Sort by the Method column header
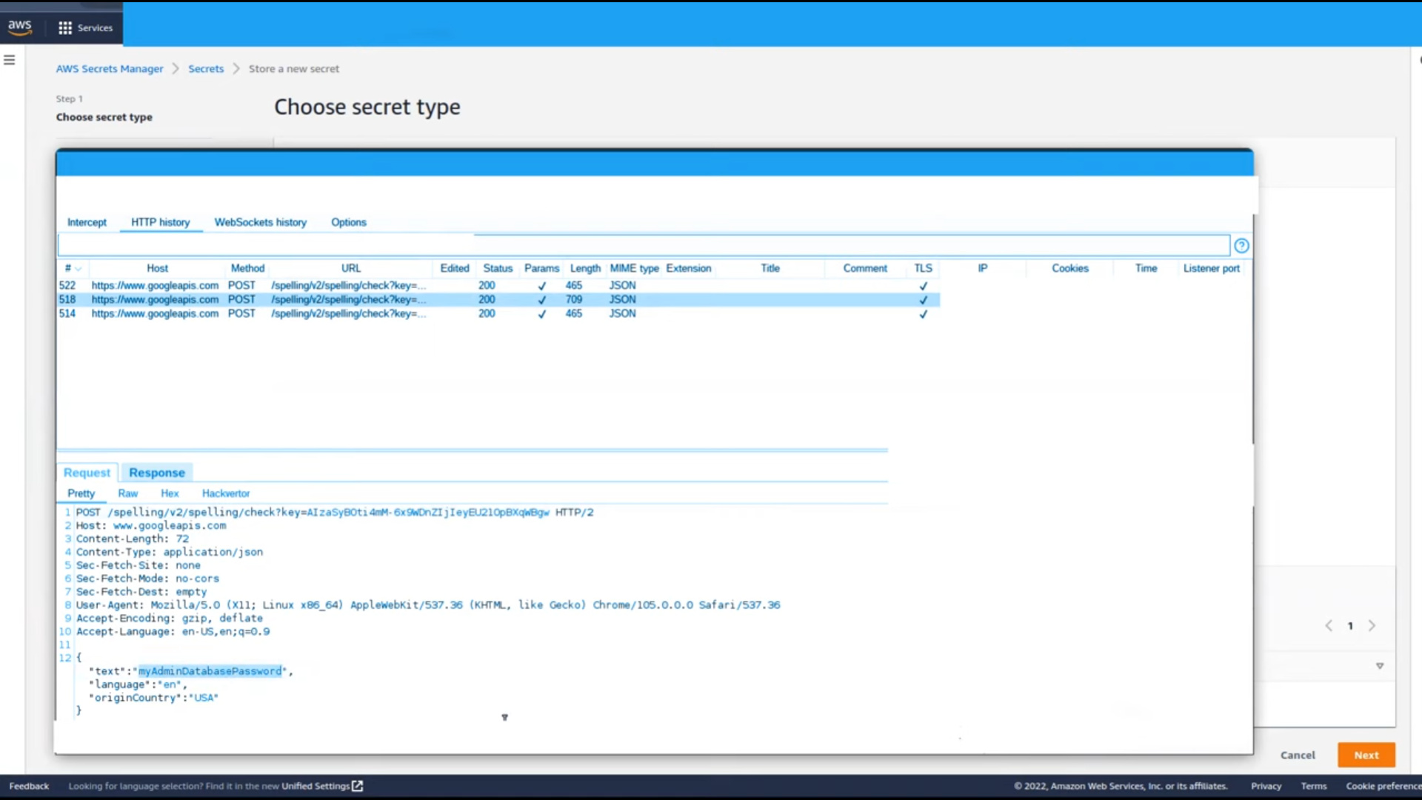1422x800 pixels. (x=247, y=268)
